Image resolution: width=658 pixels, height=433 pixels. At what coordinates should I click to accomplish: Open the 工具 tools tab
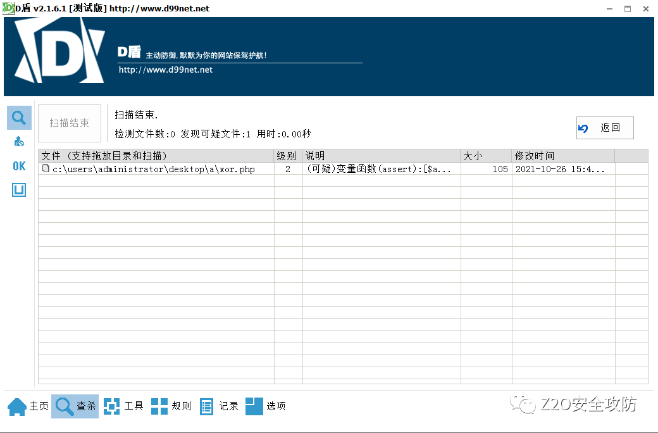pyautogui.click(x=123, y=406)
